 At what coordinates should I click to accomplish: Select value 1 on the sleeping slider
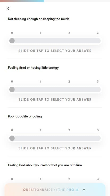(41, 41)
